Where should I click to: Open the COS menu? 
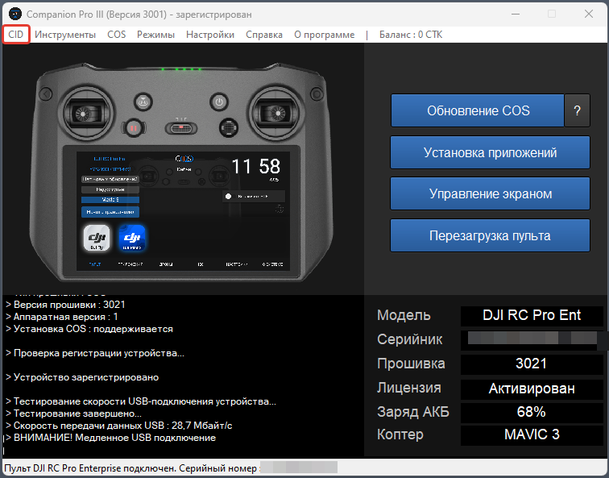[117, 35]
